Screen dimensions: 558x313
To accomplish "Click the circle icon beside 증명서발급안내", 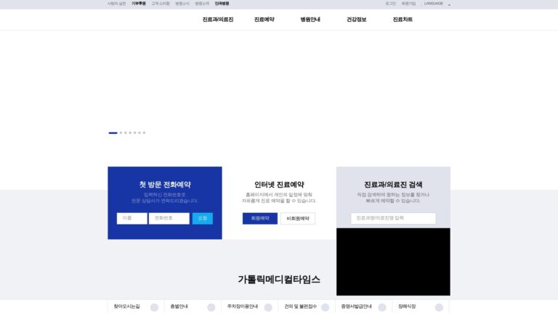I will coord(382,307).
